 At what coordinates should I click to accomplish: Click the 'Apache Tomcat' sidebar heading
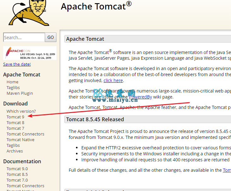[x=22, y=75]
